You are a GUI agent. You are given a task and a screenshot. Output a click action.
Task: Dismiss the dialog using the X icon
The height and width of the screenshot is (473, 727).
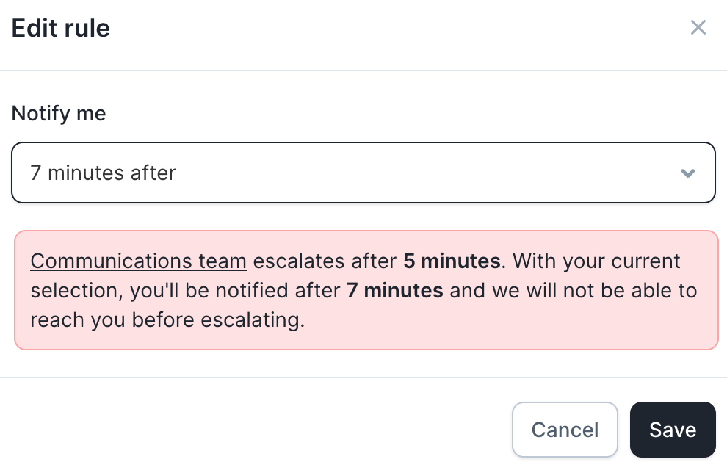(x=698, y=27)
